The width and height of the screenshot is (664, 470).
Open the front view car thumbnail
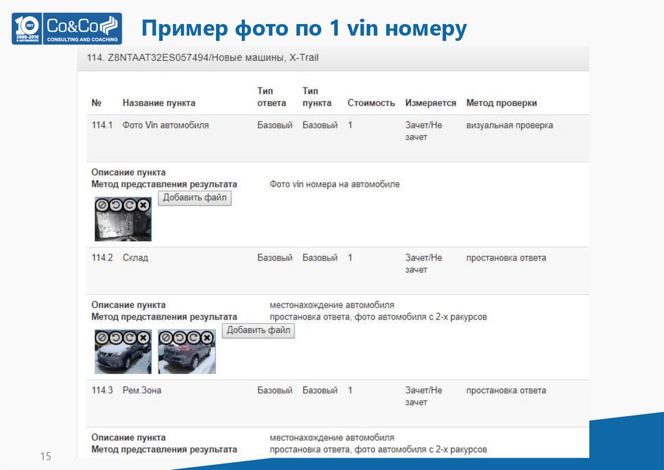123,359
